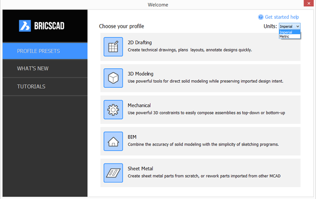Close the Welcome dialog

pos(309,3)
